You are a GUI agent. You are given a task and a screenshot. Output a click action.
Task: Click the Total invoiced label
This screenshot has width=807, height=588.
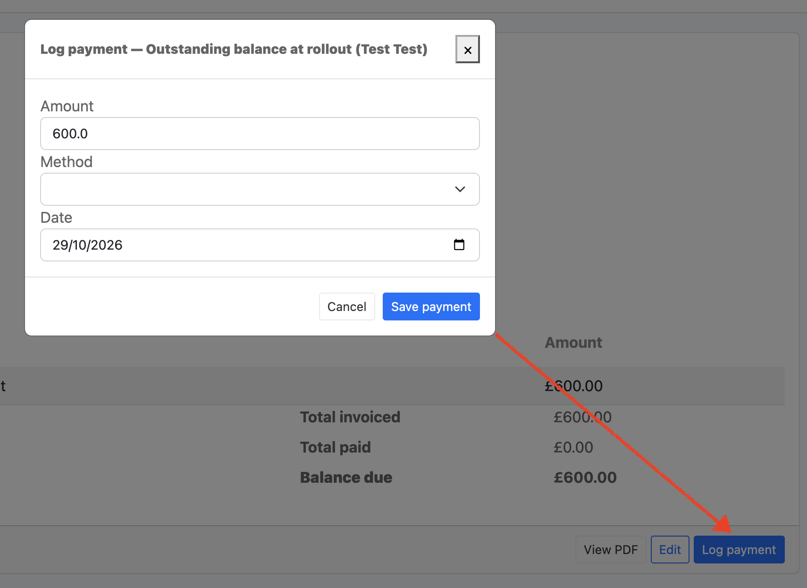coord(350,417)
